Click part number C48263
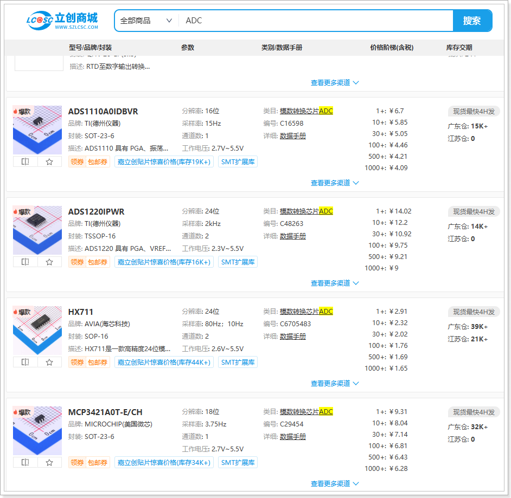This screenshot has height=498, width=511. tap(291, 224)
